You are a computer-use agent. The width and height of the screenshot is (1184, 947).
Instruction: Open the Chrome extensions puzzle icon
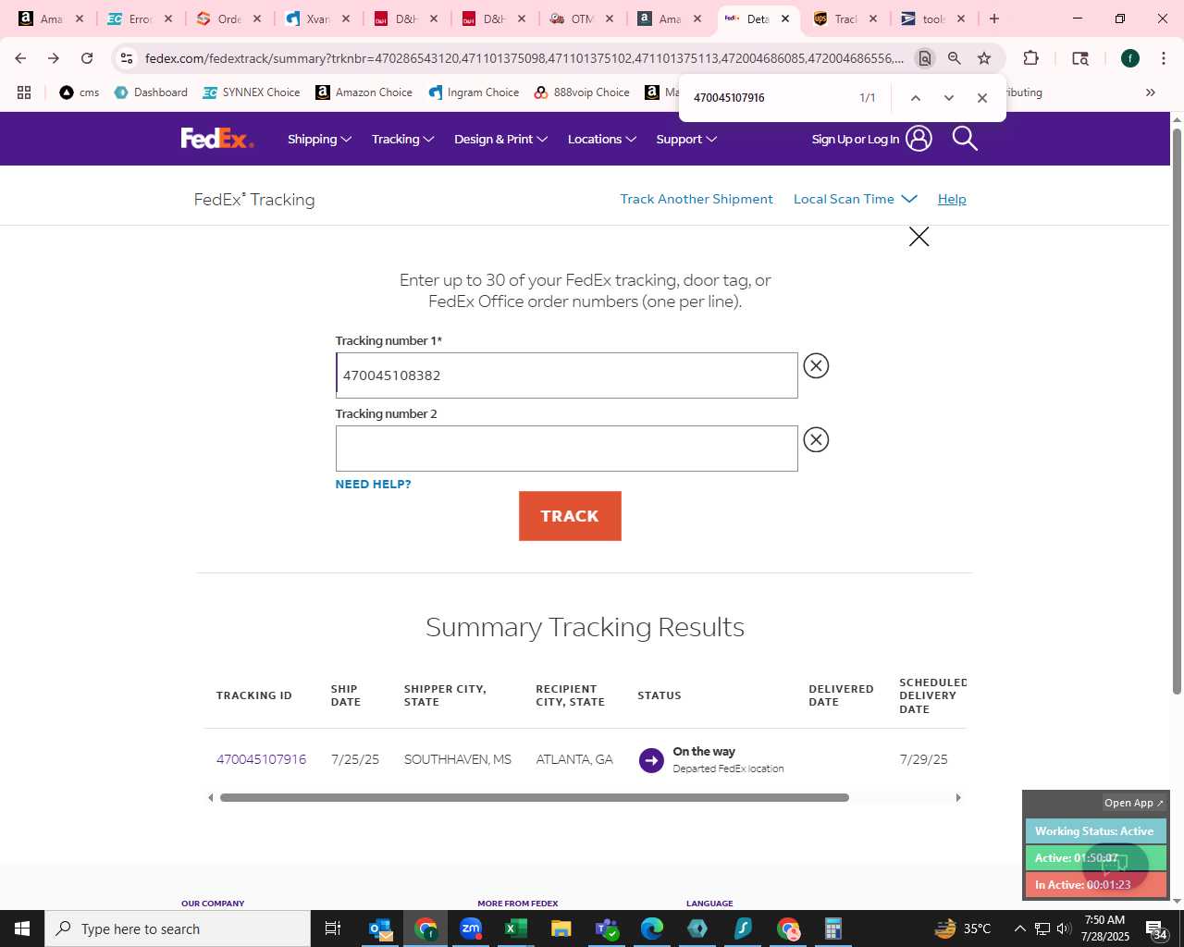(1030, 58)
